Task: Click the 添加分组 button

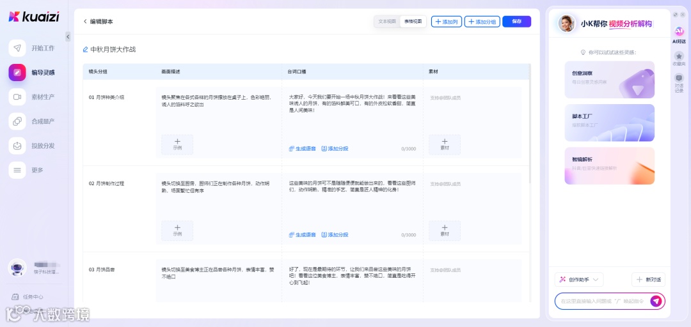Action: 482,22
